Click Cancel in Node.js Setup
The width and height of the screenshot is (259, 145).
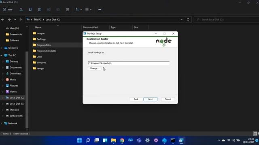pyautogui.click(x=168, y=99)
